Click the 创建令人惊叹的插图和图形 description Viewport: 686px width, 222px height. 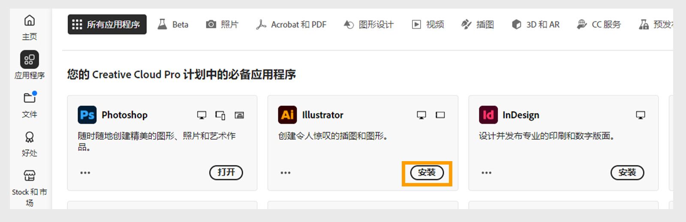(333, 136)
